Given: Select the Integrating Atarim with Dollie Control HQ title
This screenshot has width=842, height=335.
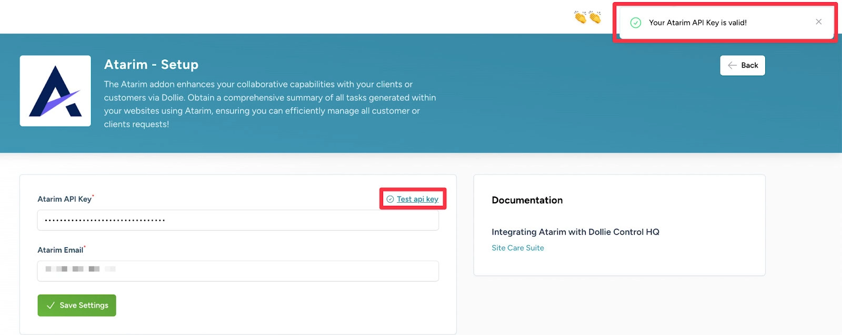Looking at the screenshot, I should point(575,232).
